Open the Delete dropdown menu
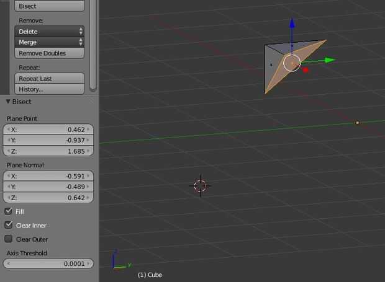This screenshot has height=282, width=385. (49, 32)
